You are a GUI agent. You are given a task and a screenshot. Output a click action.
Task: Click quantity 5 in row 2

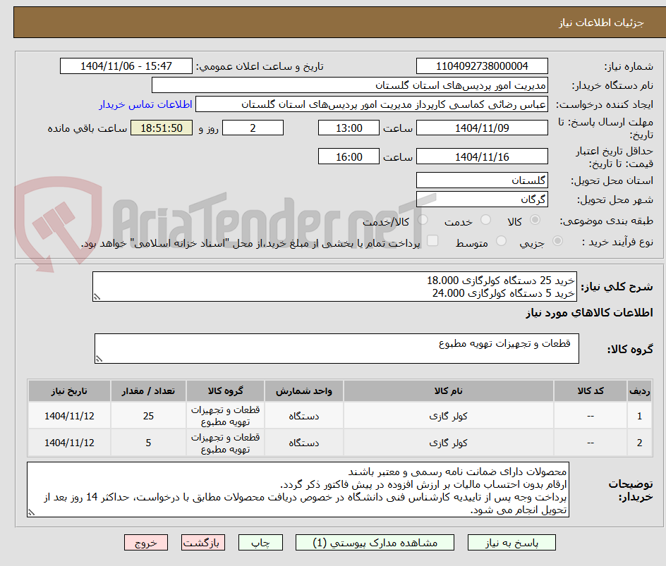pos(148,443)
